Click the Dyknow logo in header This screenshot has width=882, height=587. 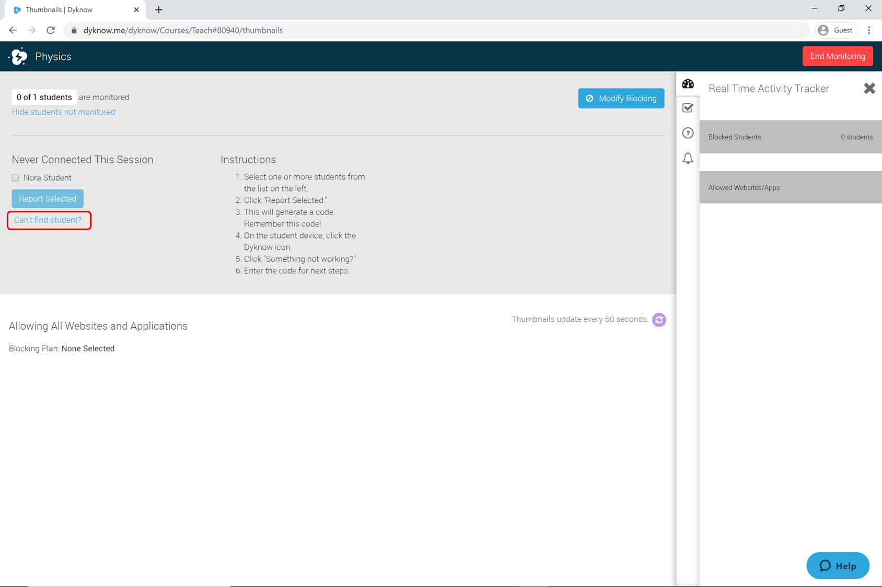(x=19, y=56)
